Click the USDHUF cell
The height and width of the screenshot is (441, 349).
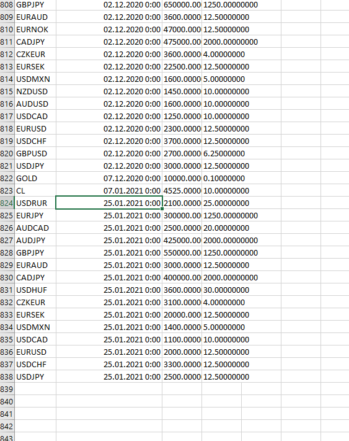coord(35,290)
